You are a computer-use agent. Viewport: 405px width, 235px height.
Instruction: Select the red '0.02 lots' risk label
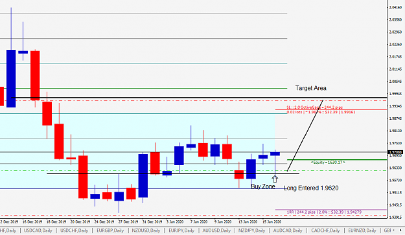(x=321, y=112)
